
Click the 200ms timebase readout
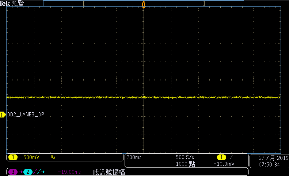click(134, 157)
